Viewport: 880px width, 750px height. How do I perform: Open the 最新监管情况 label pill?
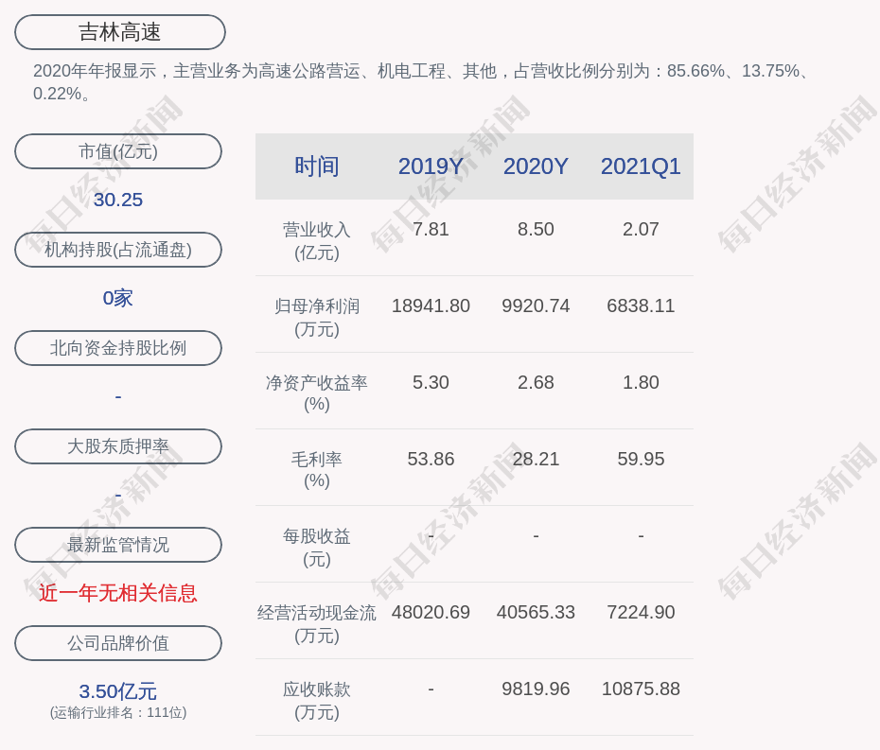[x=118, y=545]
